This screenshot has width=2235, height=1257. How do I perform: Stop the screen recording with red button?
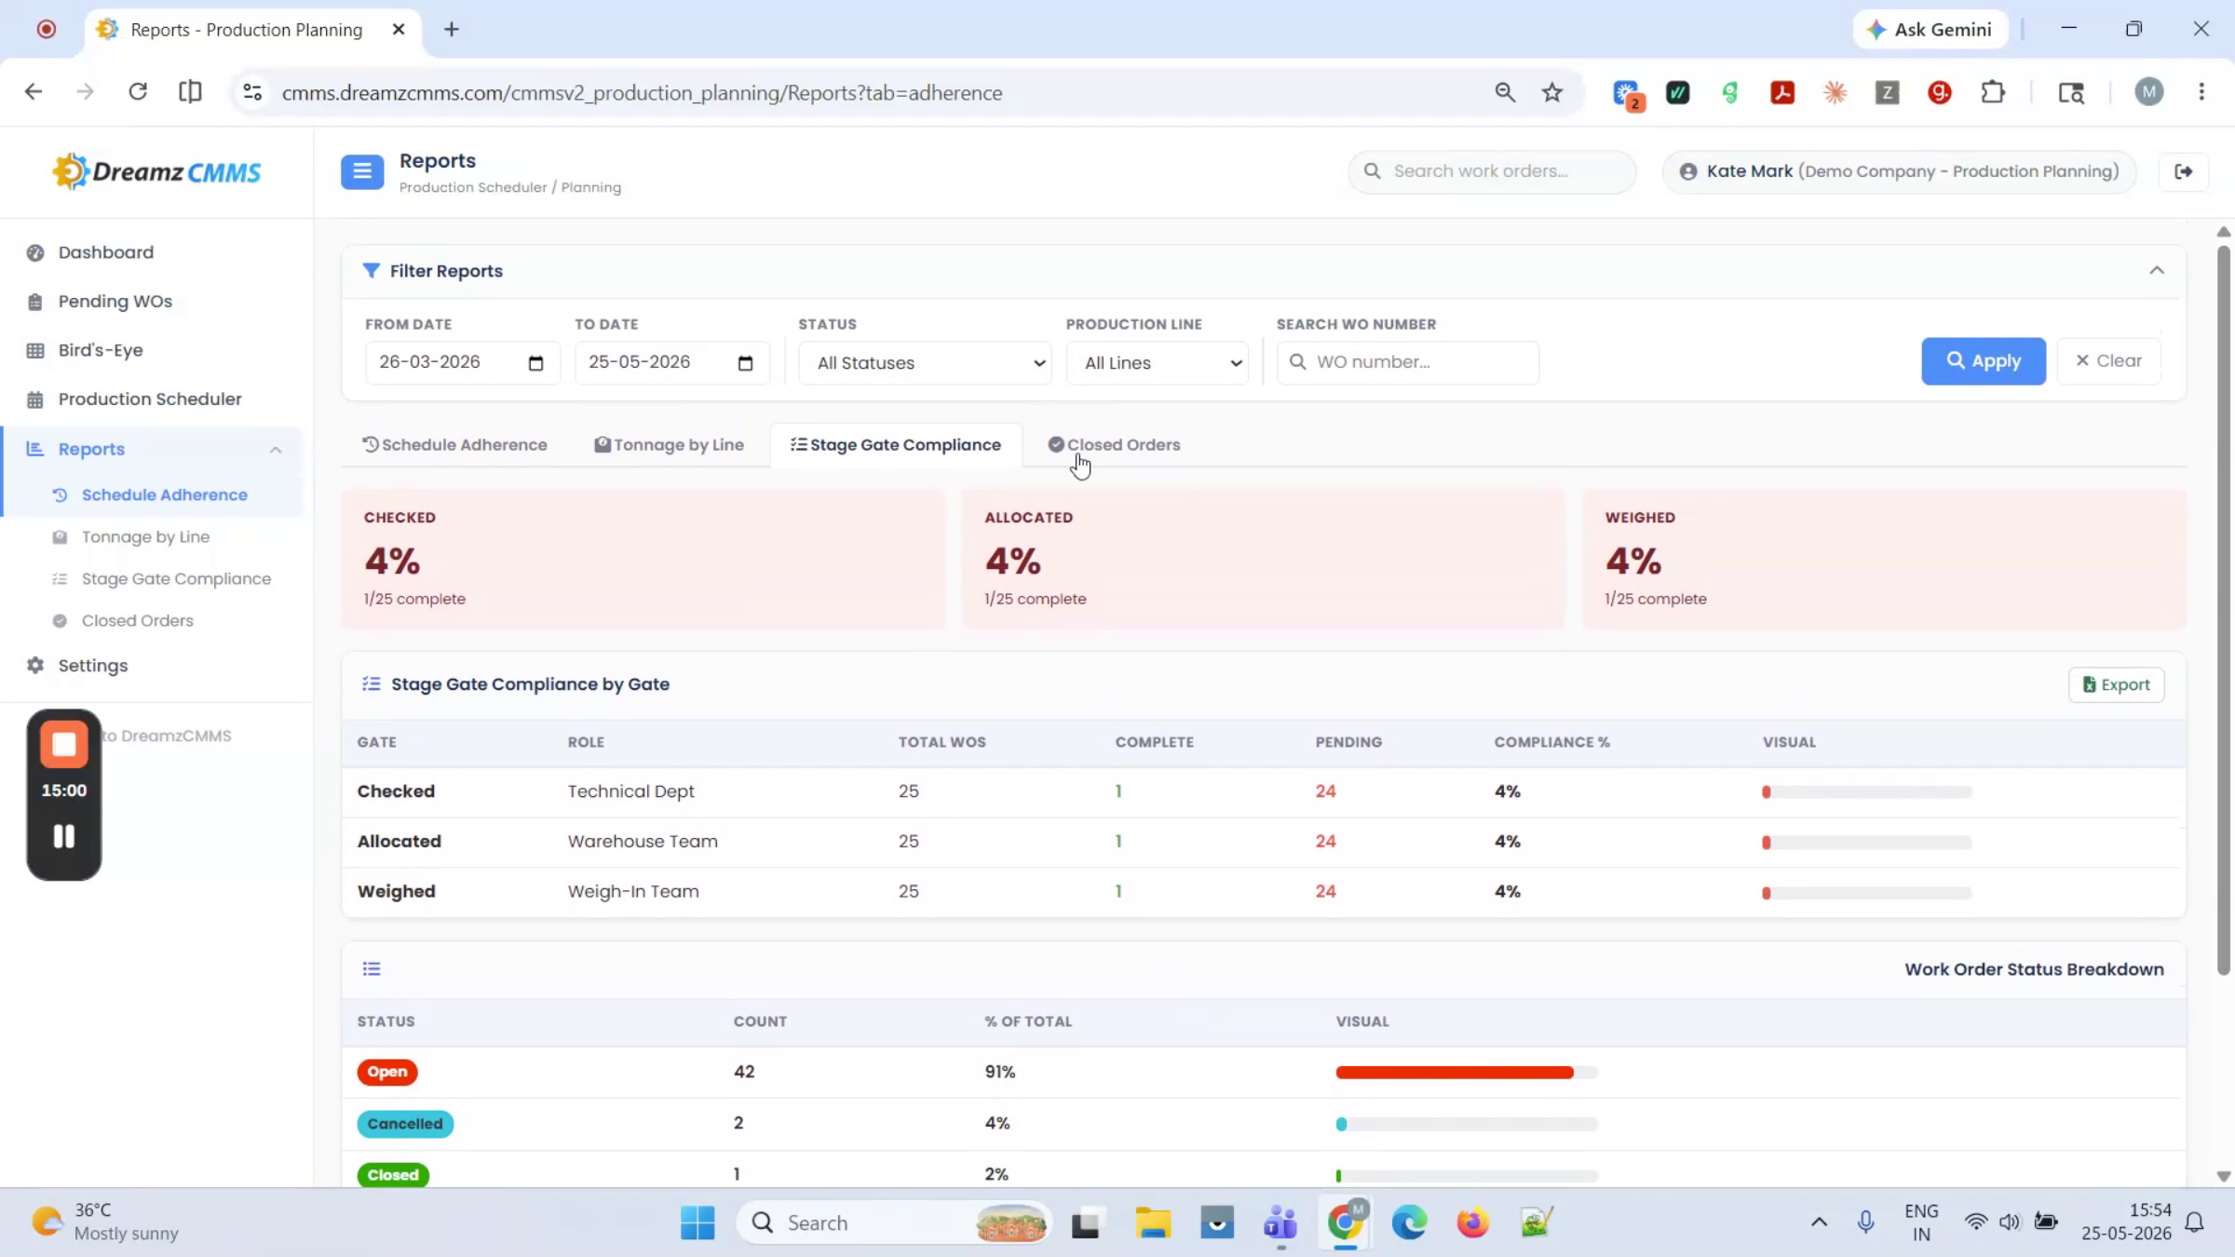pos(63,744)
